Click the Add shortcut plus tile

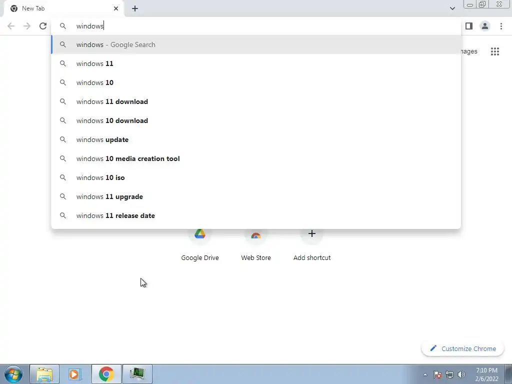(x=312, y=245)
